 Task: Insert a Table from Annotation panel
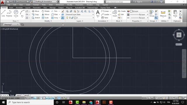(x=105, y=18)
